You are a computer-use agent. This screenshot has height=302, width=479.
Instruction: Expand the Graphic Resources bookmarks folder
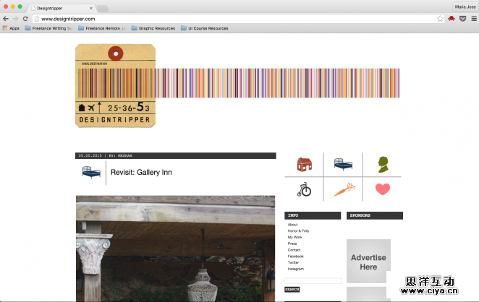click(x=153, y=28)
